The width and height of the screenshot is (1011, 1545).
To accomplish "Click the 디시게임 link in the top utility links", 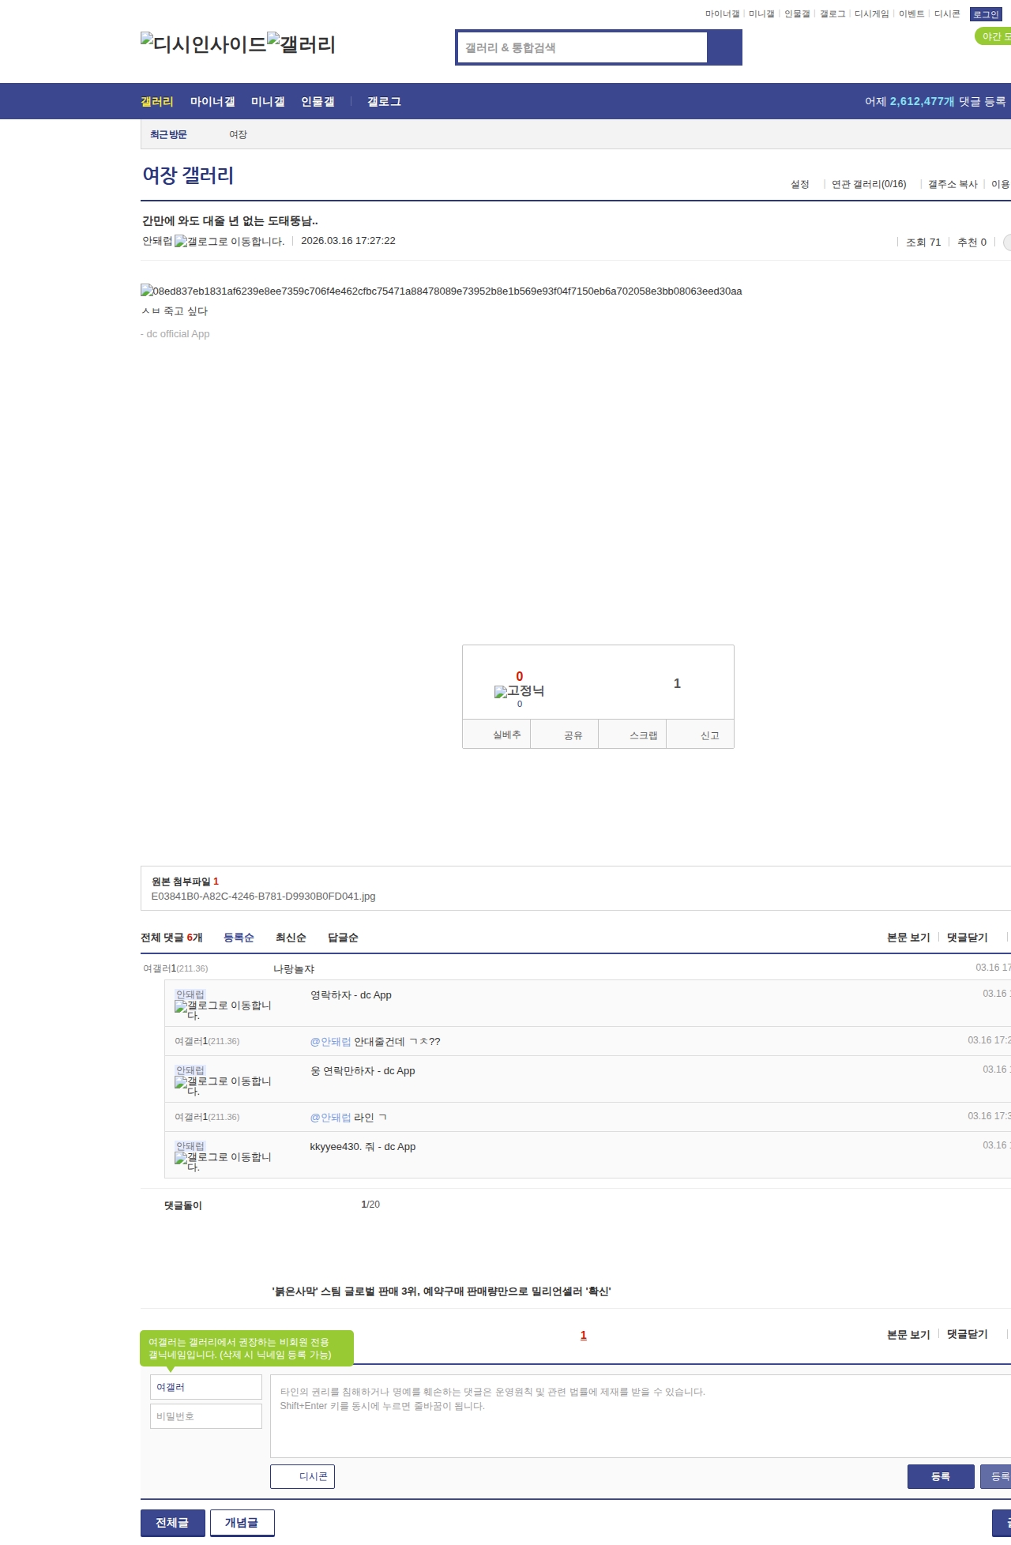I will 872,14.
